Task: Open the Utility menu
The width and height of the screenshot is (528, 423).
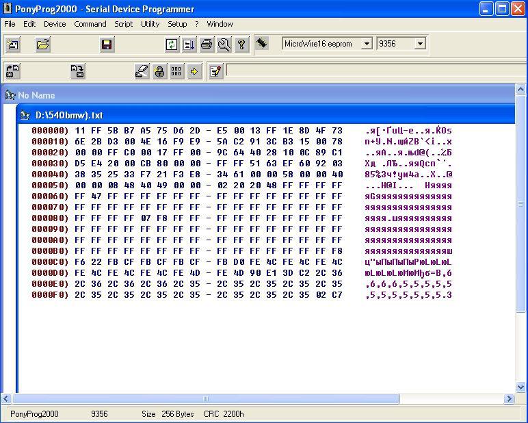Action: pos(150,24)
